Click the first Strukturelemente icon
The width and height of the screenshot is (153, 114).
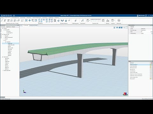pyautogui.click(x=59, y=20)
